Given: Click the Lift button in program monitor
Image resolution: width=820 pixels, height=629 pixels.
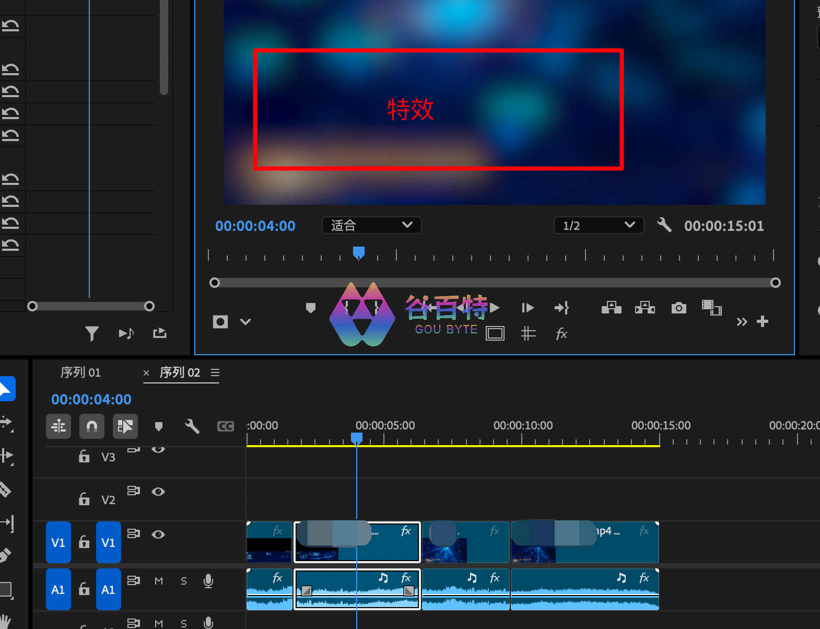Looking at the screenshot, I should (611, 308).
